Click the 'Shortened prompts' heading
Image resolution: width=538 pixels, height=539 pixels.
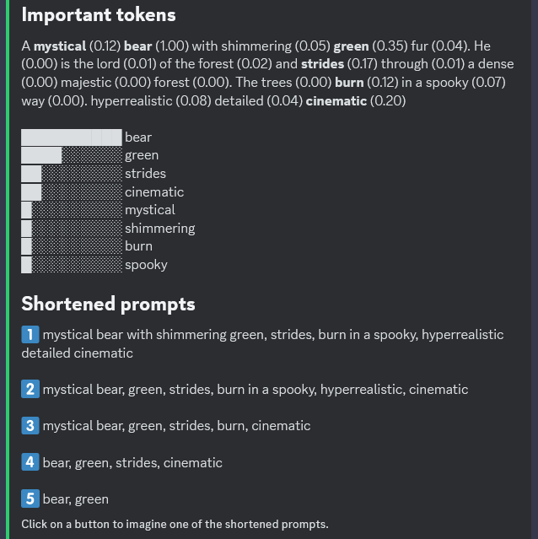coord(108,304)
